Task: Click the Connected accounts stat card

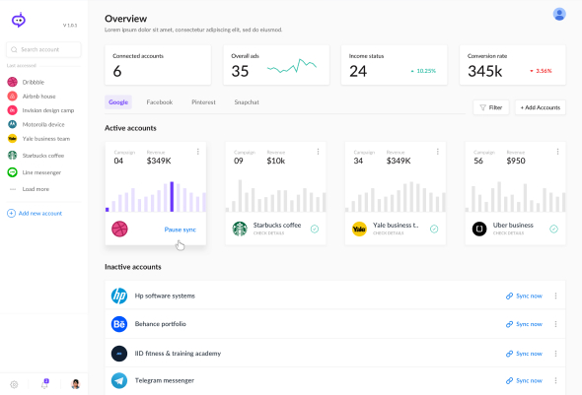Action: point(158,65)
